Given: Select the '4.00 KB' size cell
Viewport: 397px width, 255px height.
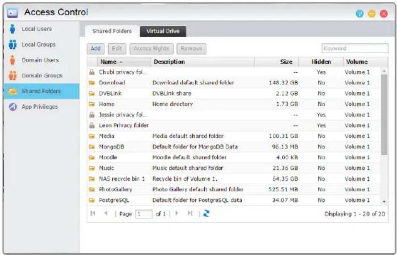Looking at the screenshot, I should pyautogui.click(x=287, y=157).
